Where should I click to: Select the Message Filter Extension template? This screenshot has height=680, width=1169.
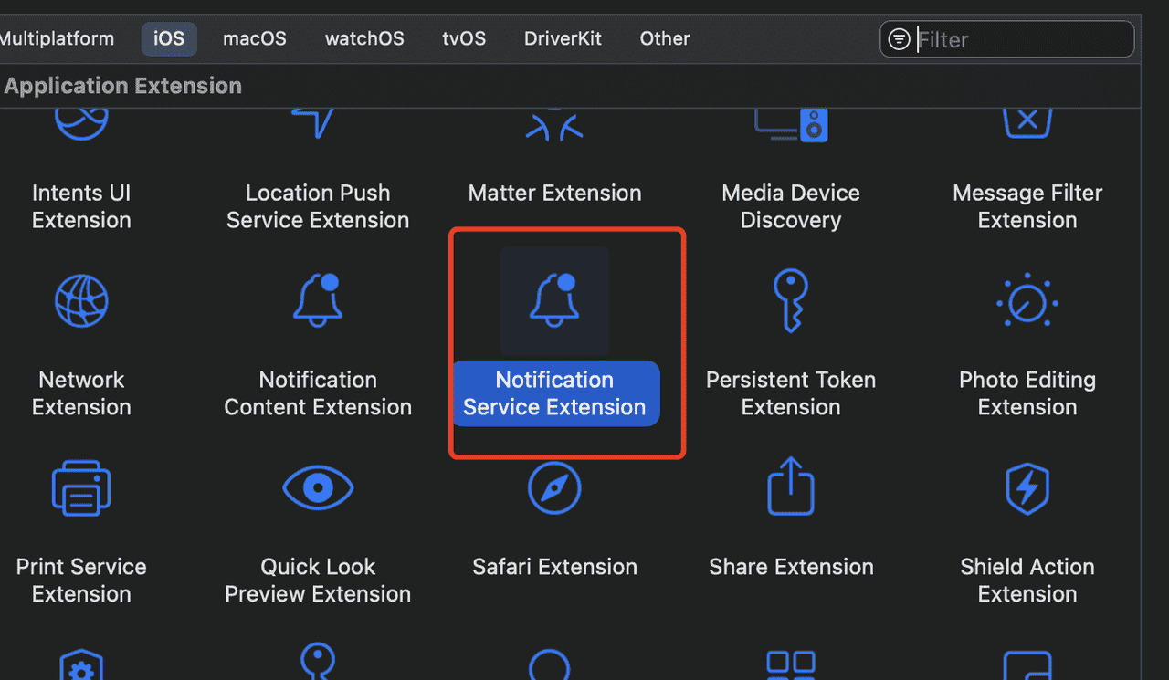pos(1027,206)
